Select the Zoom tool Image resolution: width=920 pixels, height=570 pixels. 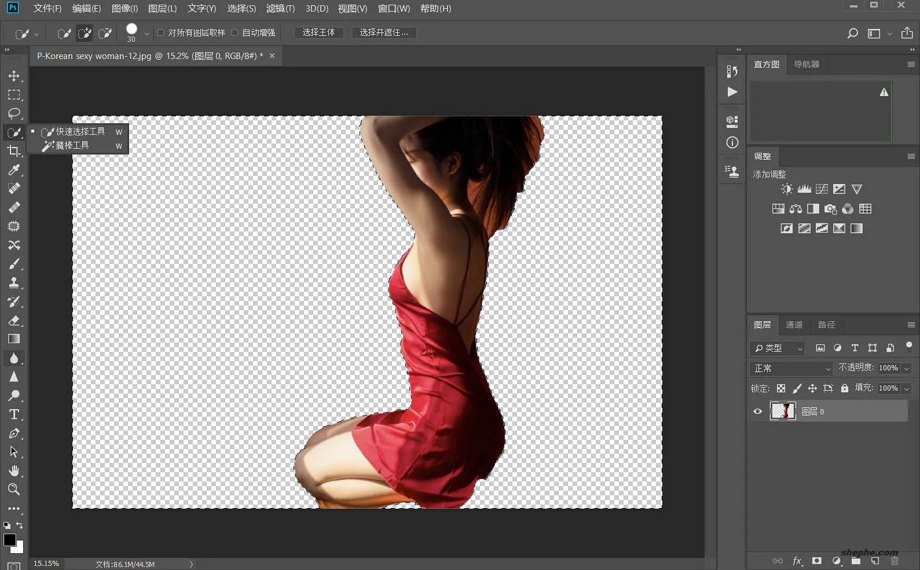pyautogui.click(x=14, y=490)
